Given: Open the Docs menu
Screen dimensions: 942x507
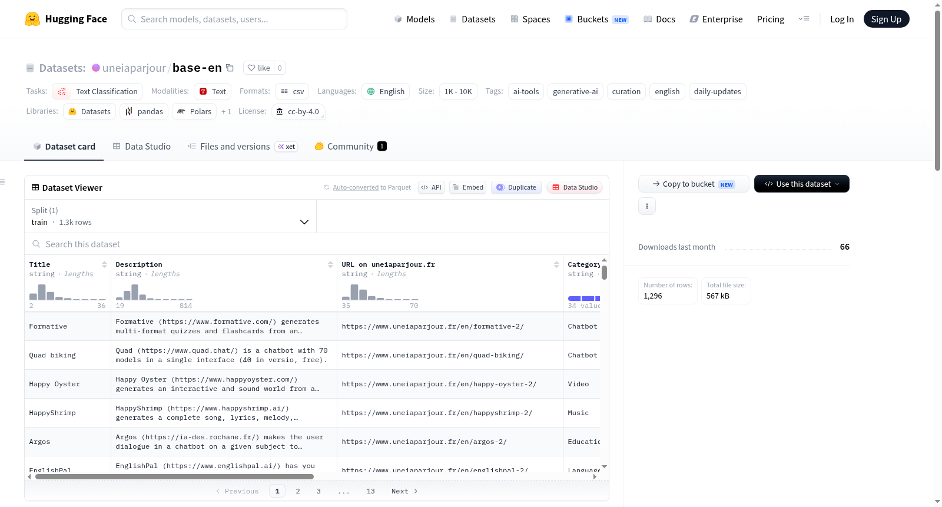Looking at the screenshot, I should [659, 19].
